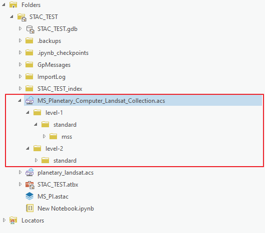The height and width of the screenshot is (233, 265).
Task: Click the STAC_TEST_index folder icon
Action: [29, 89]
